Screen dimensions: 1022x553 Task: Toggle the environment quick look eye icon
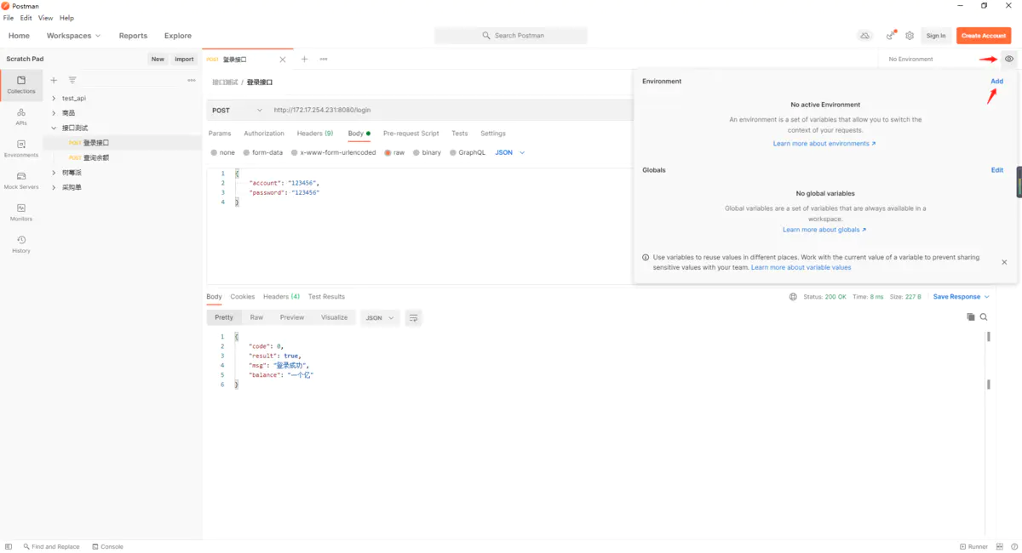1009,59
